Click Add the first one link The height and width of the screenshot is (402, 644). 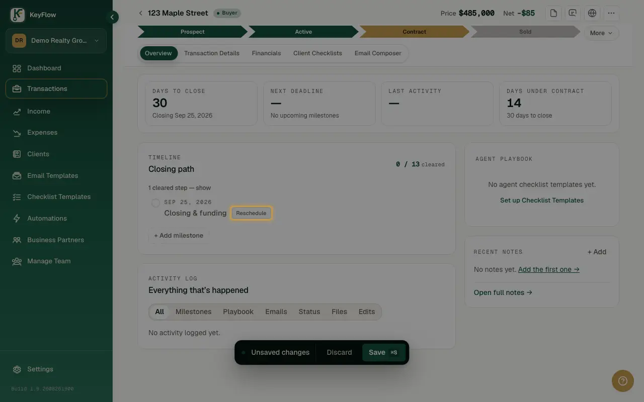click(548, 270)
